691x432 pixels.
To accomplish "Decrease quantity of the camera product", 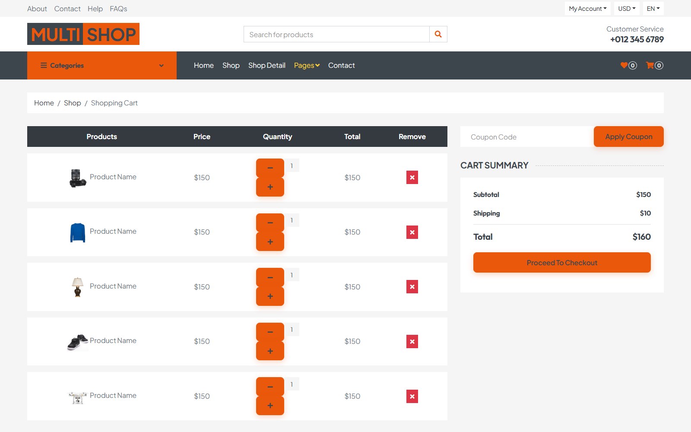I will tap(270, 168).
